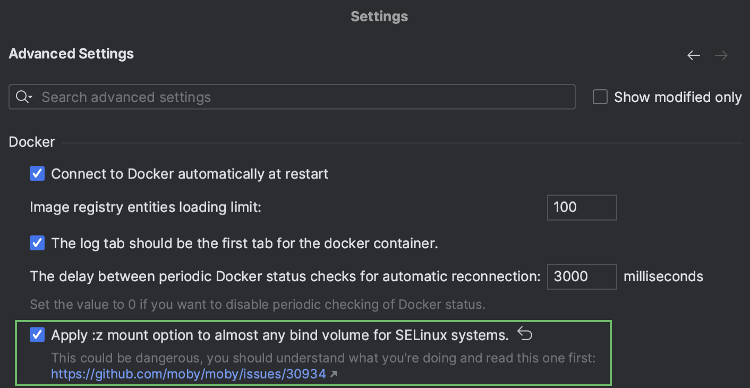The height and width of the screenshot is (388, 750).
Task: Uncheck Apply :z mount option for SELinux systems
Action: [x=37, y=335]
